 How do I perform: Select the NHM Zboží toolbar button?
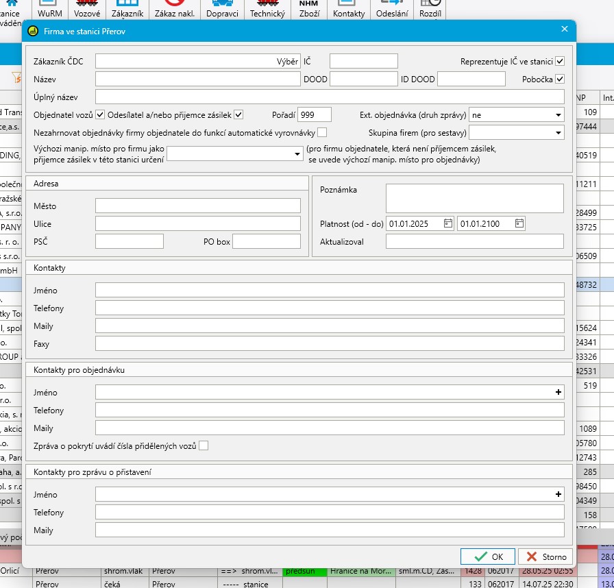(x=309, y=10)
